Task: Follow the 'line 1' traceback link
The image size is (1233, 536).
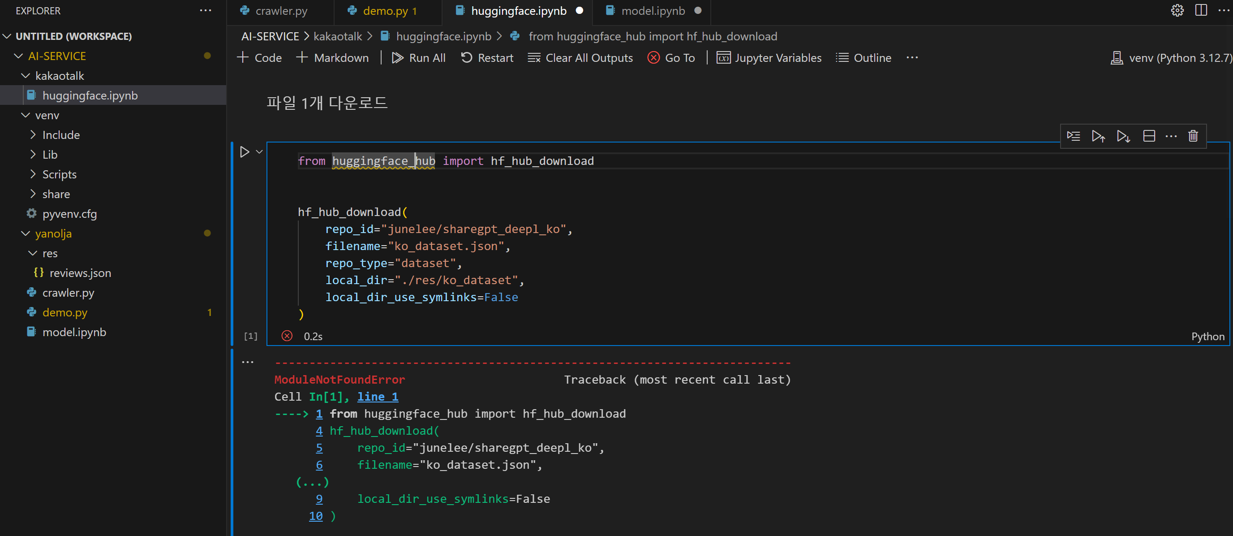Action: (377, 397)
